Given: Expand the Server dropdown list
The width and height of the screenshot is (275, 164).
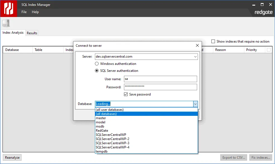Looking at the screenshot, I should [x=195, y=57].
